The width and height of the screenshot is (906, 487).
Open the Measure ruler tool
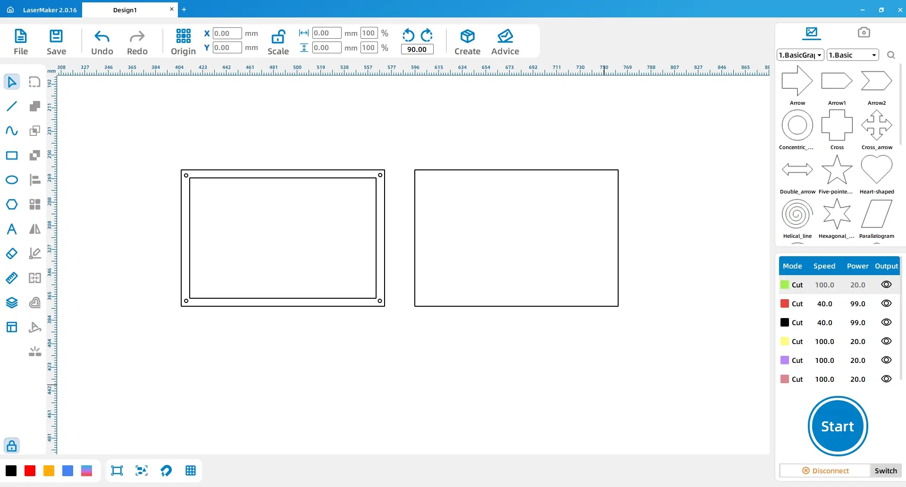[12, 278]
